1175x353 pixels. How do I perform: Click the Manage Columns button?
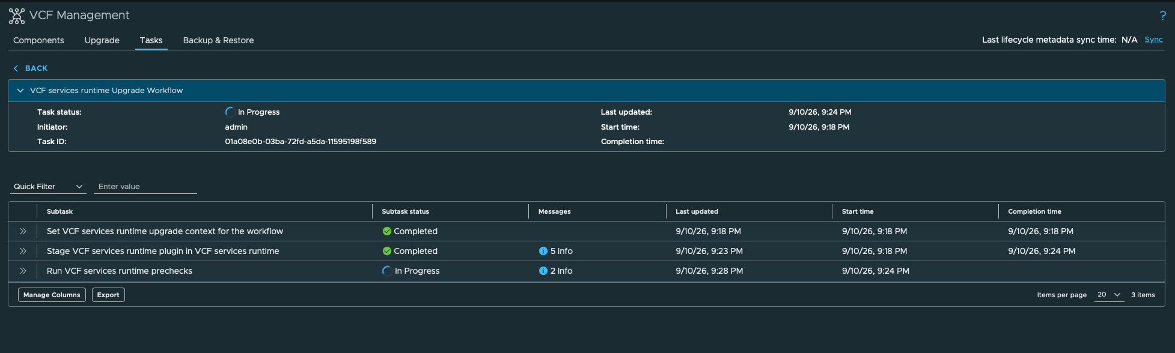coord(52,295)
